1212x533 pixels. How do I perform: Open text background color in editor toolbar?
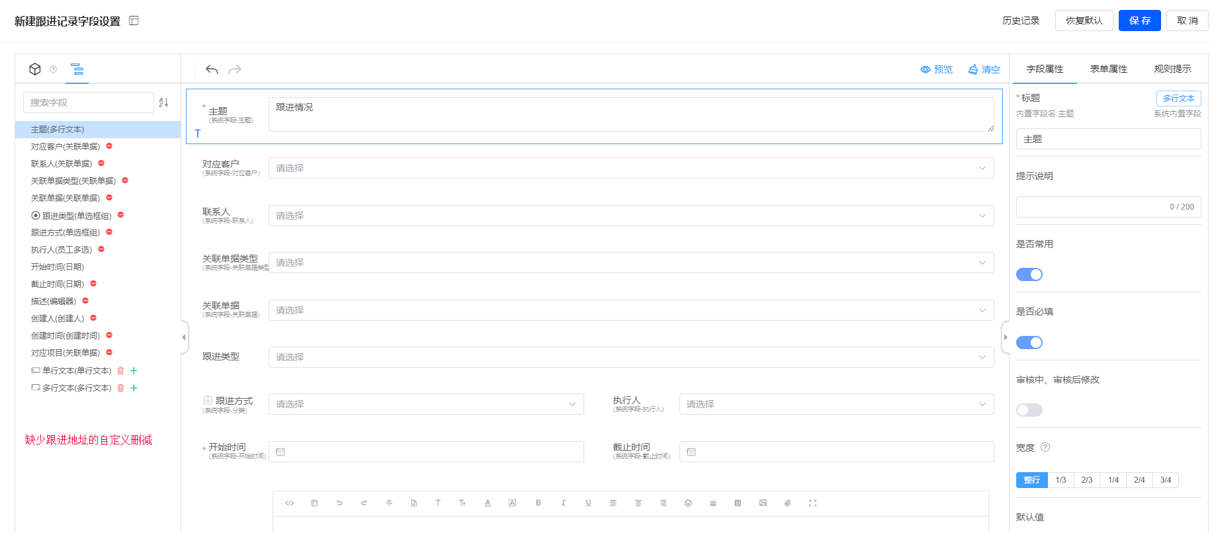pyautogui.click(x=512, y=503)
